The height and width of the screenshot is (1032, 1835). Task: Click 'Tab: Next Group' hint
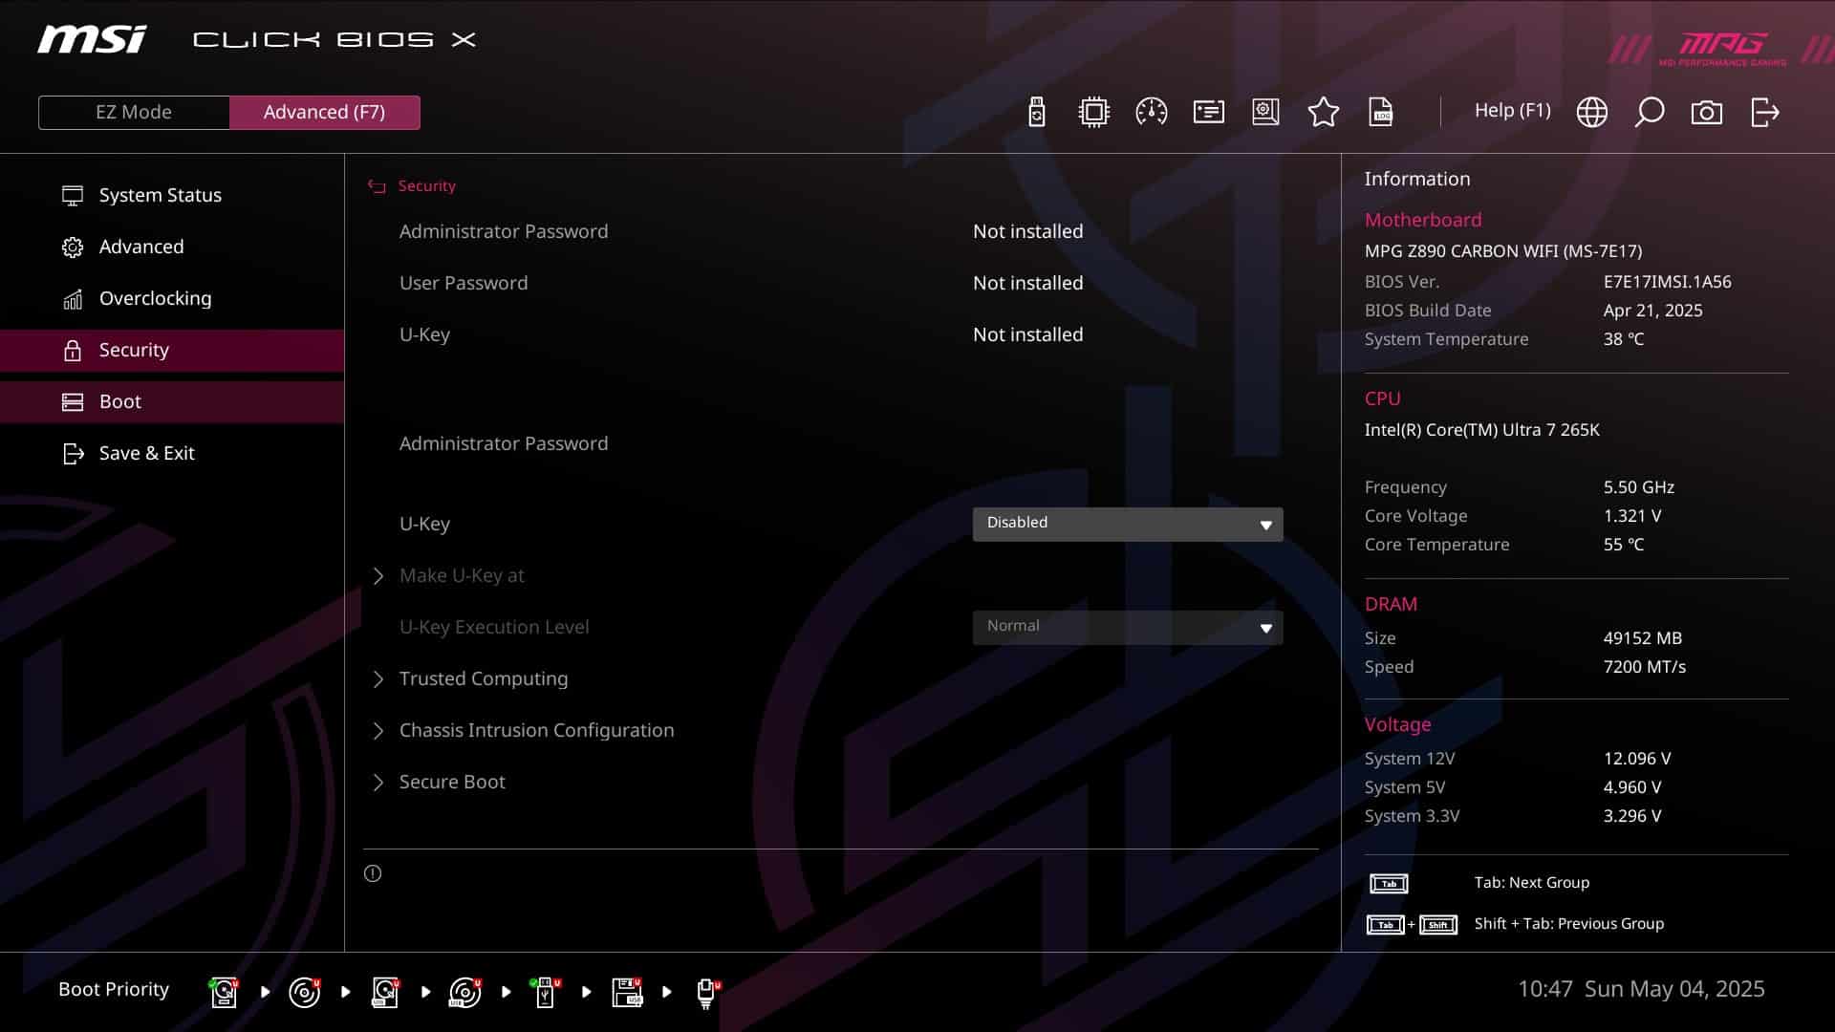1531,883
